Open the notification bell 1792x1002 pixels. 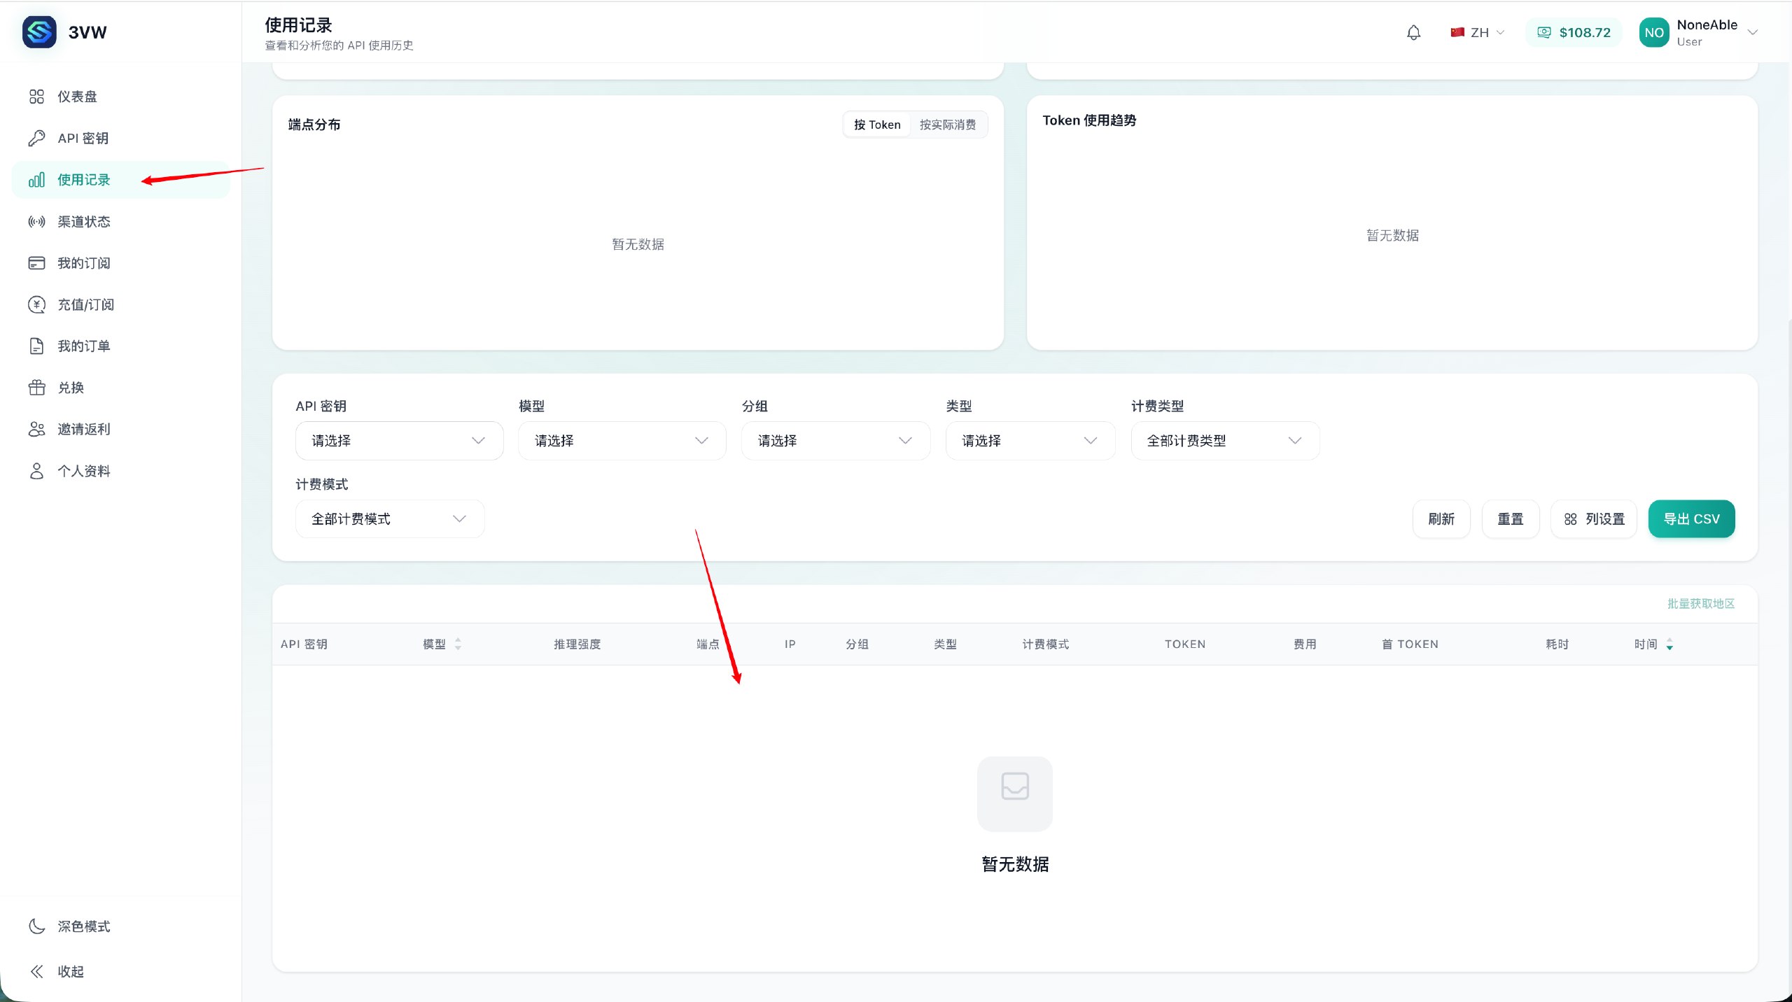tap(1413, 32)
